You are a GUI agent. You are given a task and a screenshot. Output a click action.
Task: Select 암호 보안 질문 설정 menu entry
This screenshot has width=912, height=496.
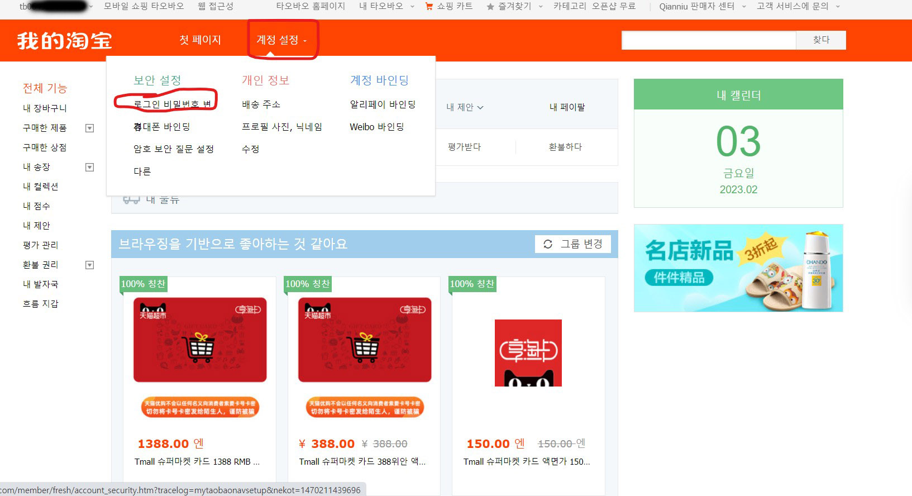point(174,149)
